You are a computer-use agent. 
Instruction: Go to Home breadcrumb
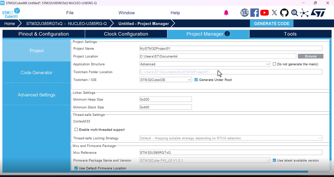[10, 23]
